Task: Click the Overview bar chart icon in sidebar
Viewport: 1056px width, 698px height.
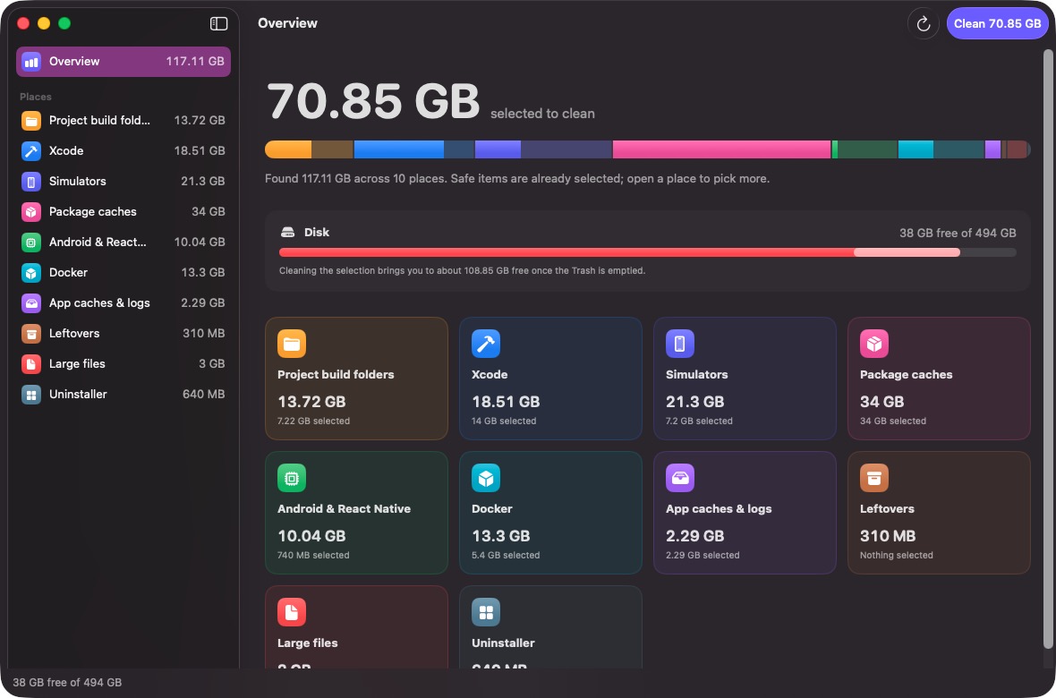Action: pyautogui.click(x=31, y=62)
